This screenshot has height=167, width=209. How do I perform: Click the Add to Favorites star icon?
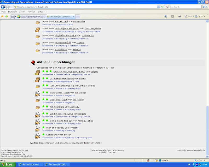click(x=7, y=16)
